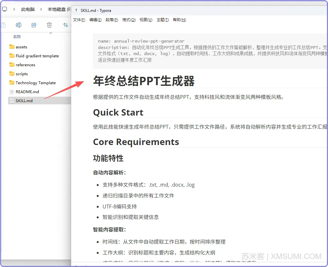Click the description line in front matter
This screenshot has width=328, height=267.
point(213,54)
